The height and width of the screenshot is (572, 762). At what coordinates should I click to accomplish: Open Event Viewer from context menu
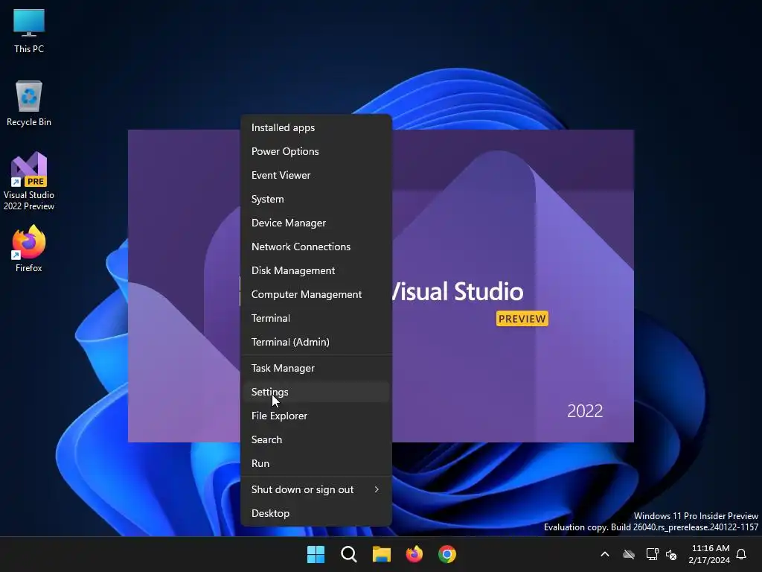[x=316, y=175]
